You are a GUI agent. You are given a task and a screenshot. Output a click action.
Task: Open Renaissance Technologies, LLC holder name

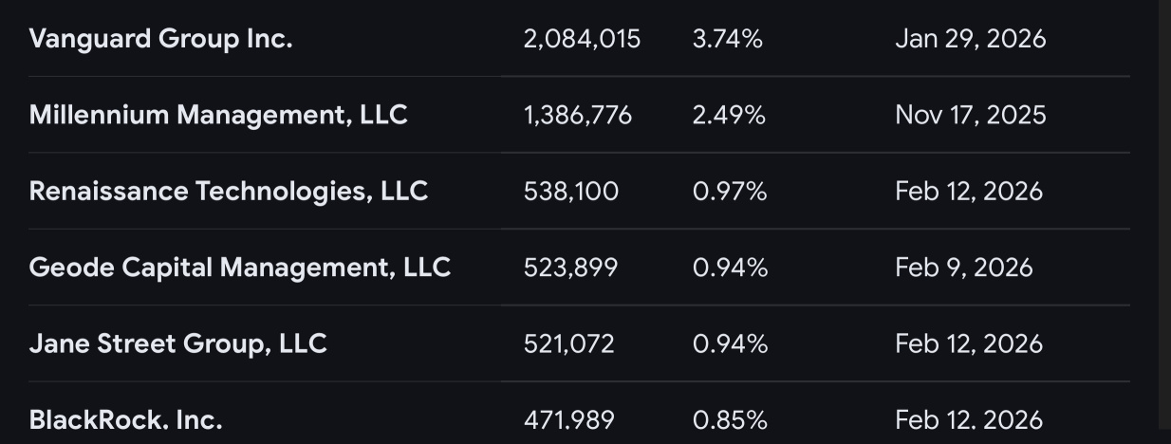pos(229,192)
